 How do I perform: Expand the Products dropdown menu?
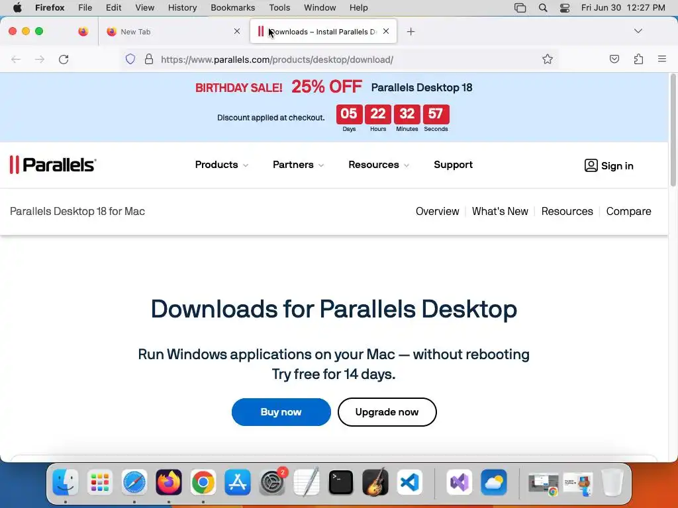[x=221, y=165]
